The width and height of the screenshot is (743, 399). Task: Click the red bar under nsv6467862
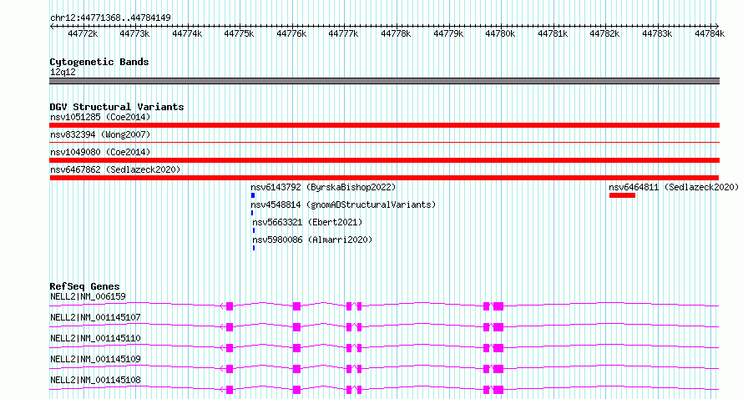point(384,178)
